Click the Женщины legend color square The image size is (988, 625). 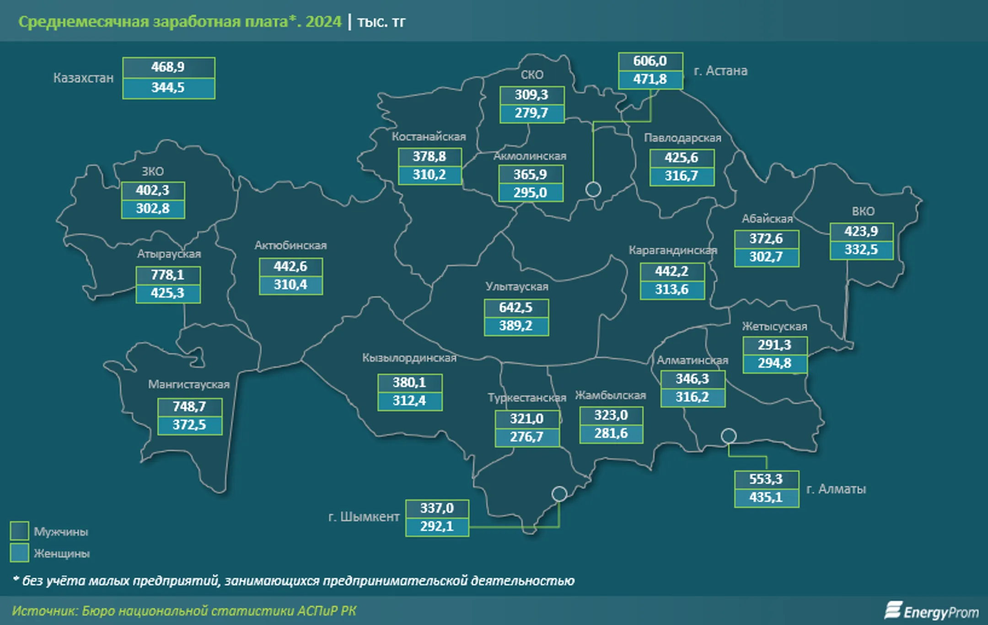click(x=20, y=553)
